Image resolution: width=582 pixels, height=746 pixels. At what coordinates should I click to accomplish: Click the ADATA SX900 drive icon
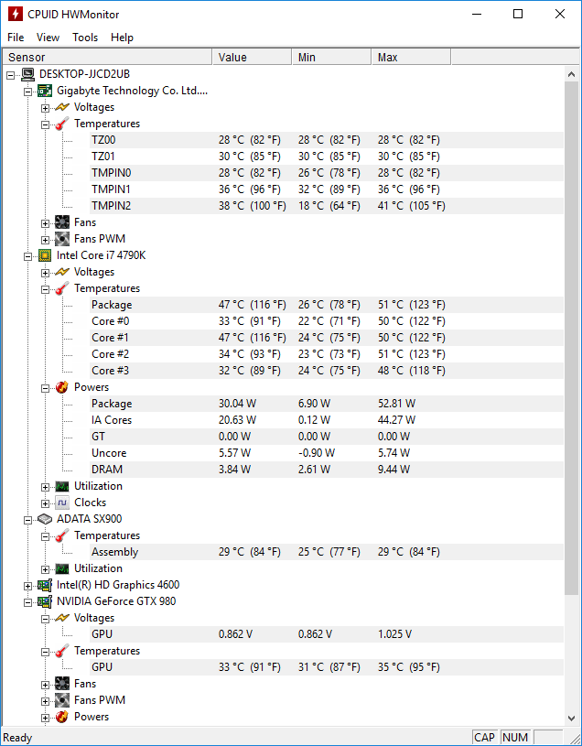point(45,519)
